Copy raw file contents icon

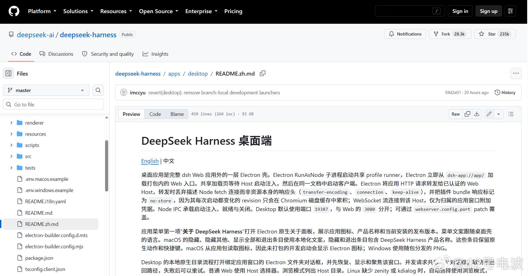[467, 114]
